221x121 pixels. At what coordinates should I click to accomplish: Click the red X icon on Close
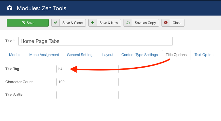(x=166, y=23)
